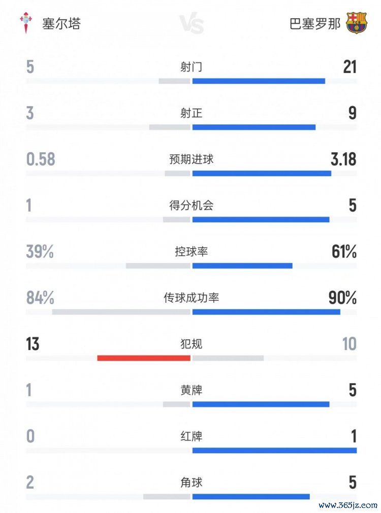
Task: Click the blue 红牌 red card bar
Action: [274, 450]
